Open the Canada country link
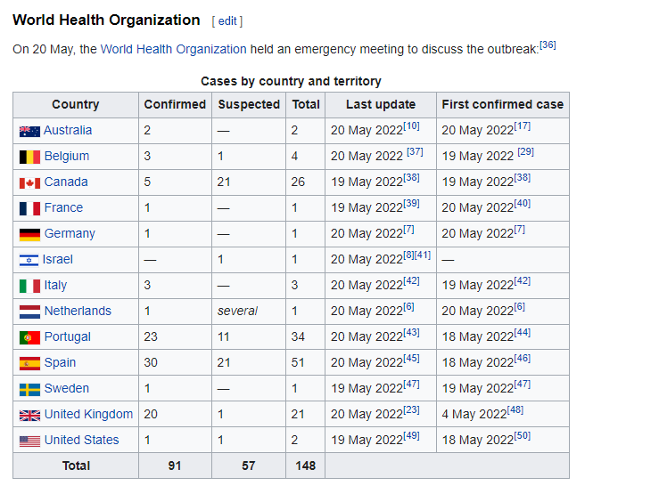Image resolution: width=659 pixels, height=494 pixels. pyautogui.click(x=66, y=182)
